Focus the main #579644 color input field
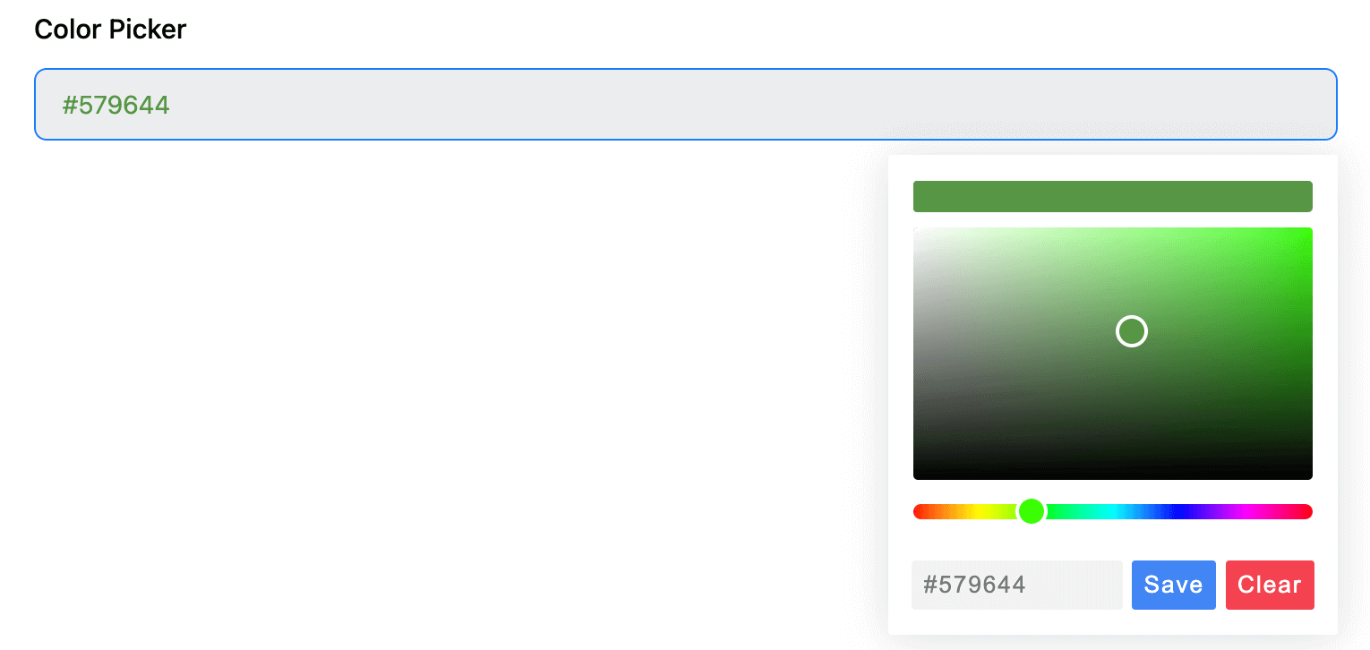This screenshot has height=650, width=1370. [x=686, y=105]
